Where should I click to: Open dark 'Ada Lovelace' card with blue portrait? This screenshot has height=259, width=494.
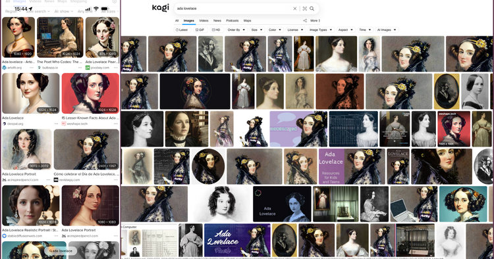click(x=282, y=204)
